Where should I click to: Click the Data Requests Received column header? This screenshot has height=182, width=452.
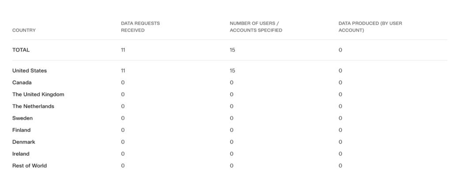[140, 26]
